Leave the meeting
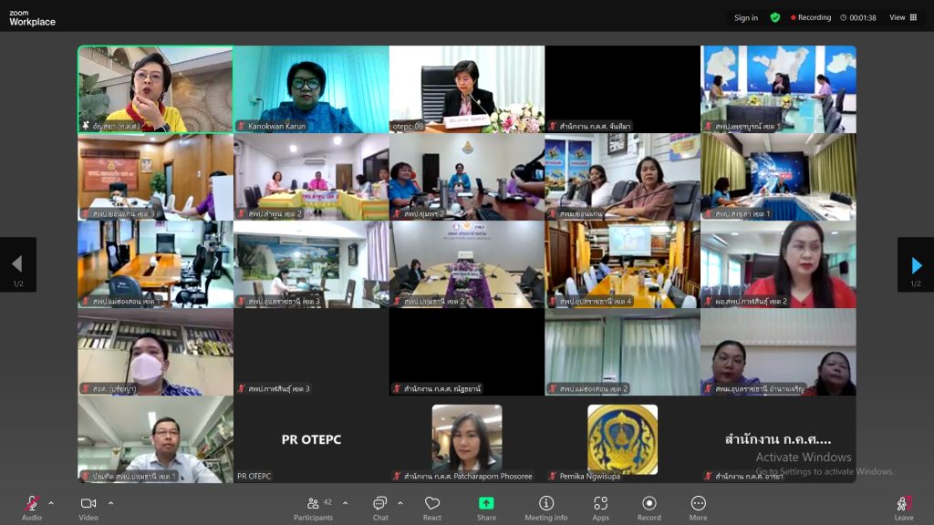 tap(903, 507)
